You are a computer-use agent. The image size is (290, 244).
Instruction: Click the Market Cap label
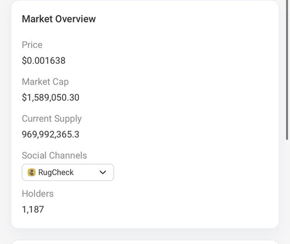(45, 82)
